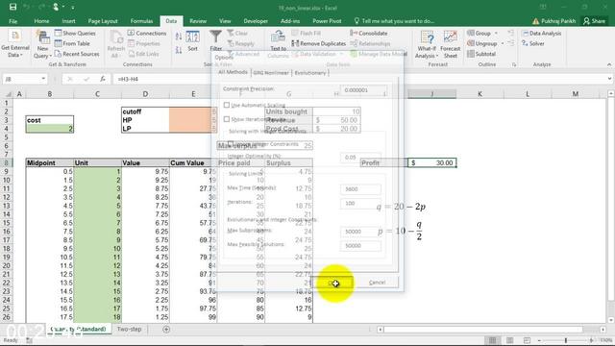Toggle Show Iteration Results checkbox
The width and height of the screenshot is (615, 346).
click(x=227, y=119)
